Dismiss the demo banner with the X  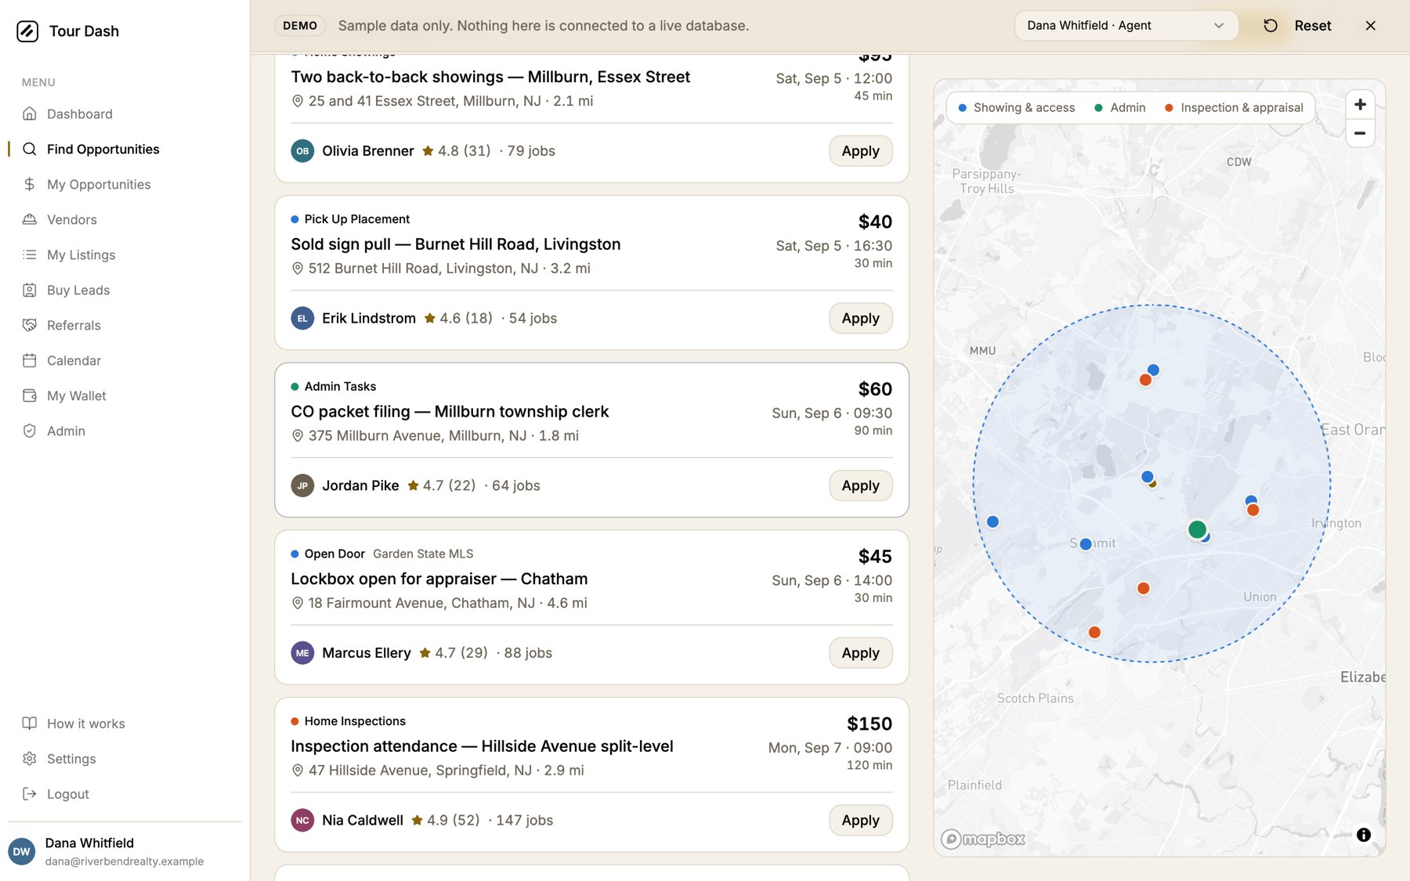click(1370, 26)
